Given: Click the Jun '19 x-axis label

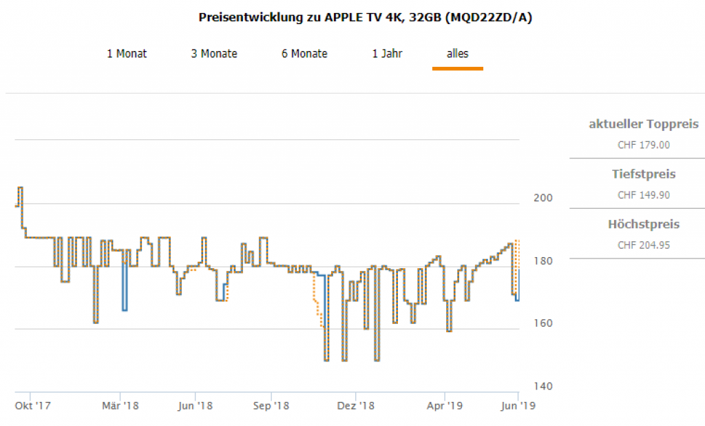Looking at the screenshot, I should [518, 405].
